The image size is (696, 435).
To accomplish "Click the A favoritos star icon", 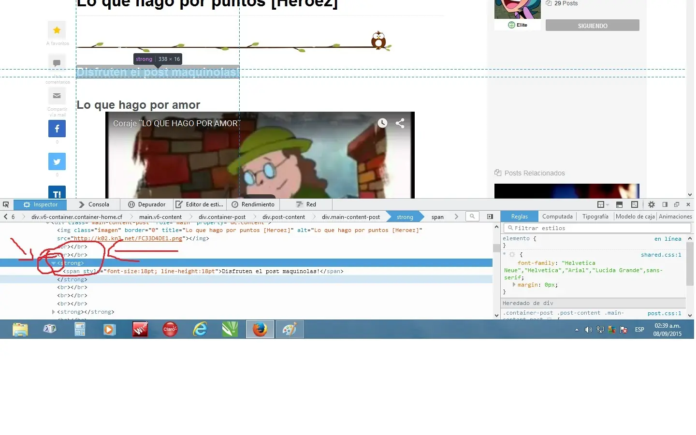I will click(x=57, y=30).
